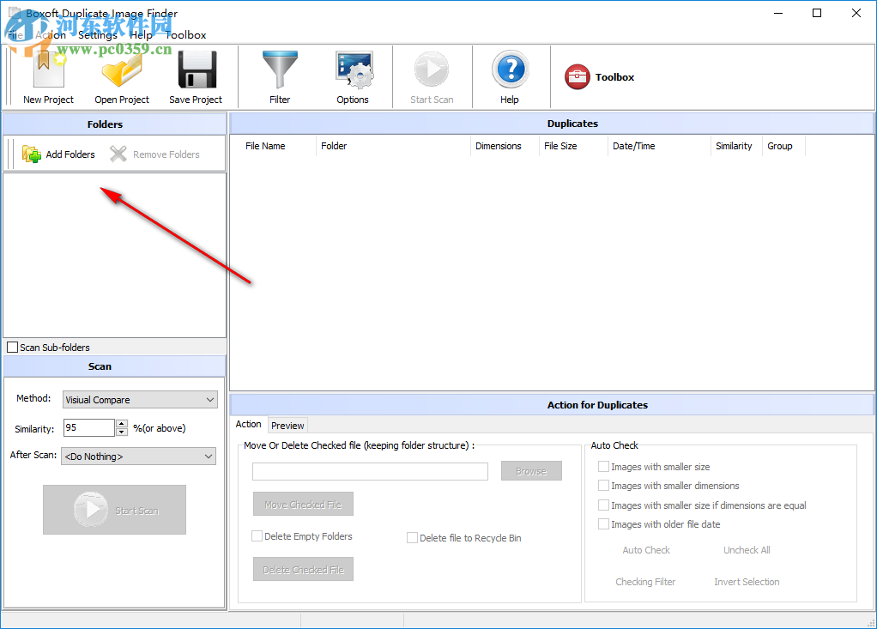Click the Help icon in the toolbar
877x629 pixels.
click(x=510, y=76)
